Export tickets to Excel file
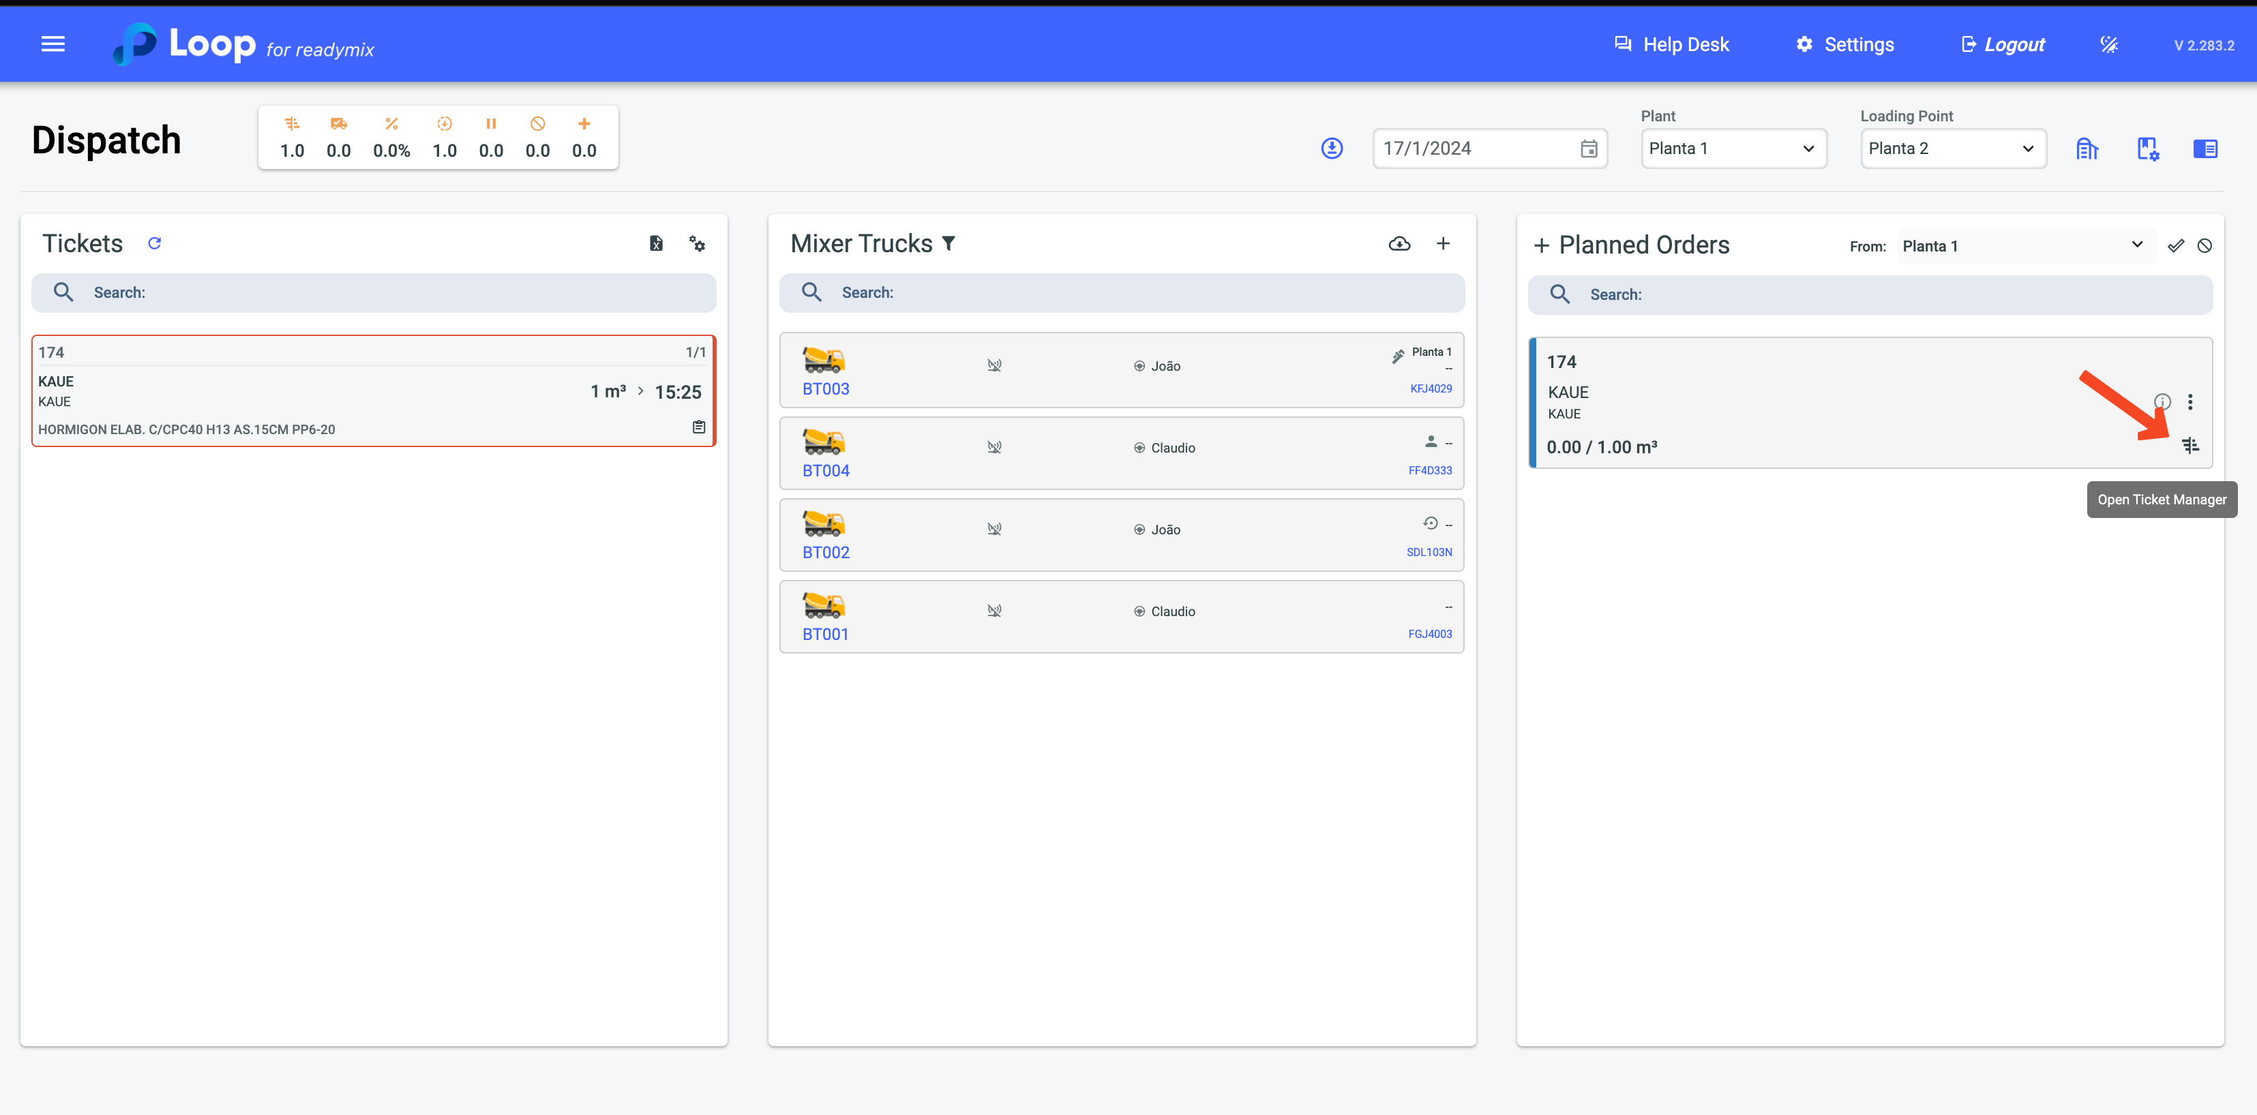The width and height of the screenshot is (2257, 1115). (655, 243)
